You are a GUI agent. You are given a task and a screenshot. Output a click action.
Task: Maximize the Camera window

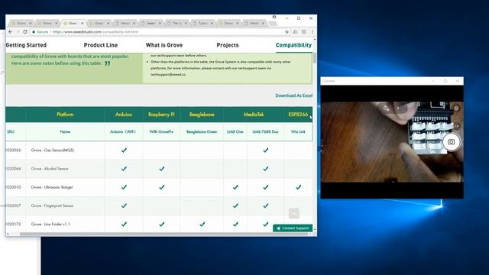tap(445, 81)
